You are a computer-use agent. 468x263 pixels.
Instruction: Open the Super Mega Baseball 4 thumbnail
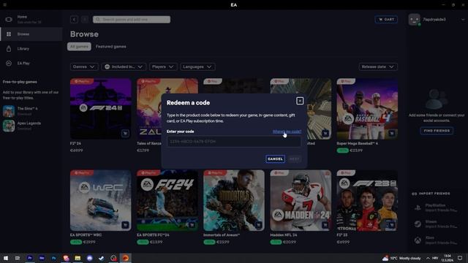[367, 109]
